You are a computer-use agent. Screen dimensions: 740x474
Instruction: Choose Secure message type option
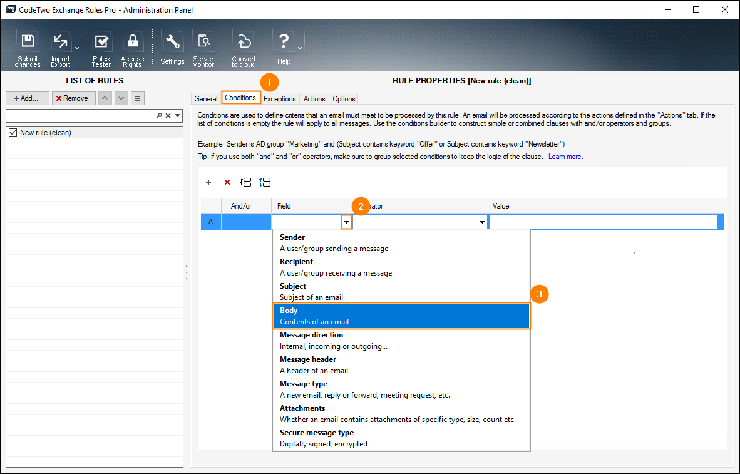click(401, 438)
